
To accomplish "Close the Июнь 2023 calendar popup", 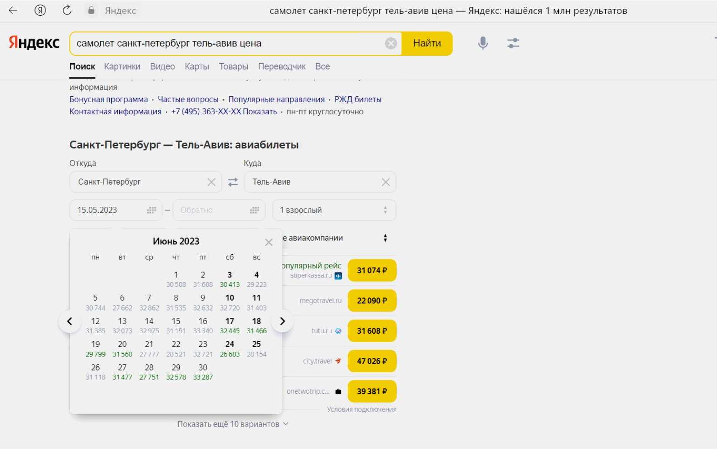I will 269,242.
